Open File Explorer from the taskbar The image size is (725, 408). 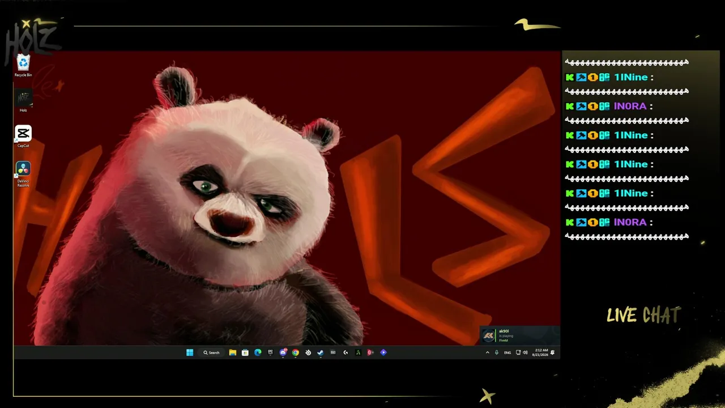tap(233, 352)
